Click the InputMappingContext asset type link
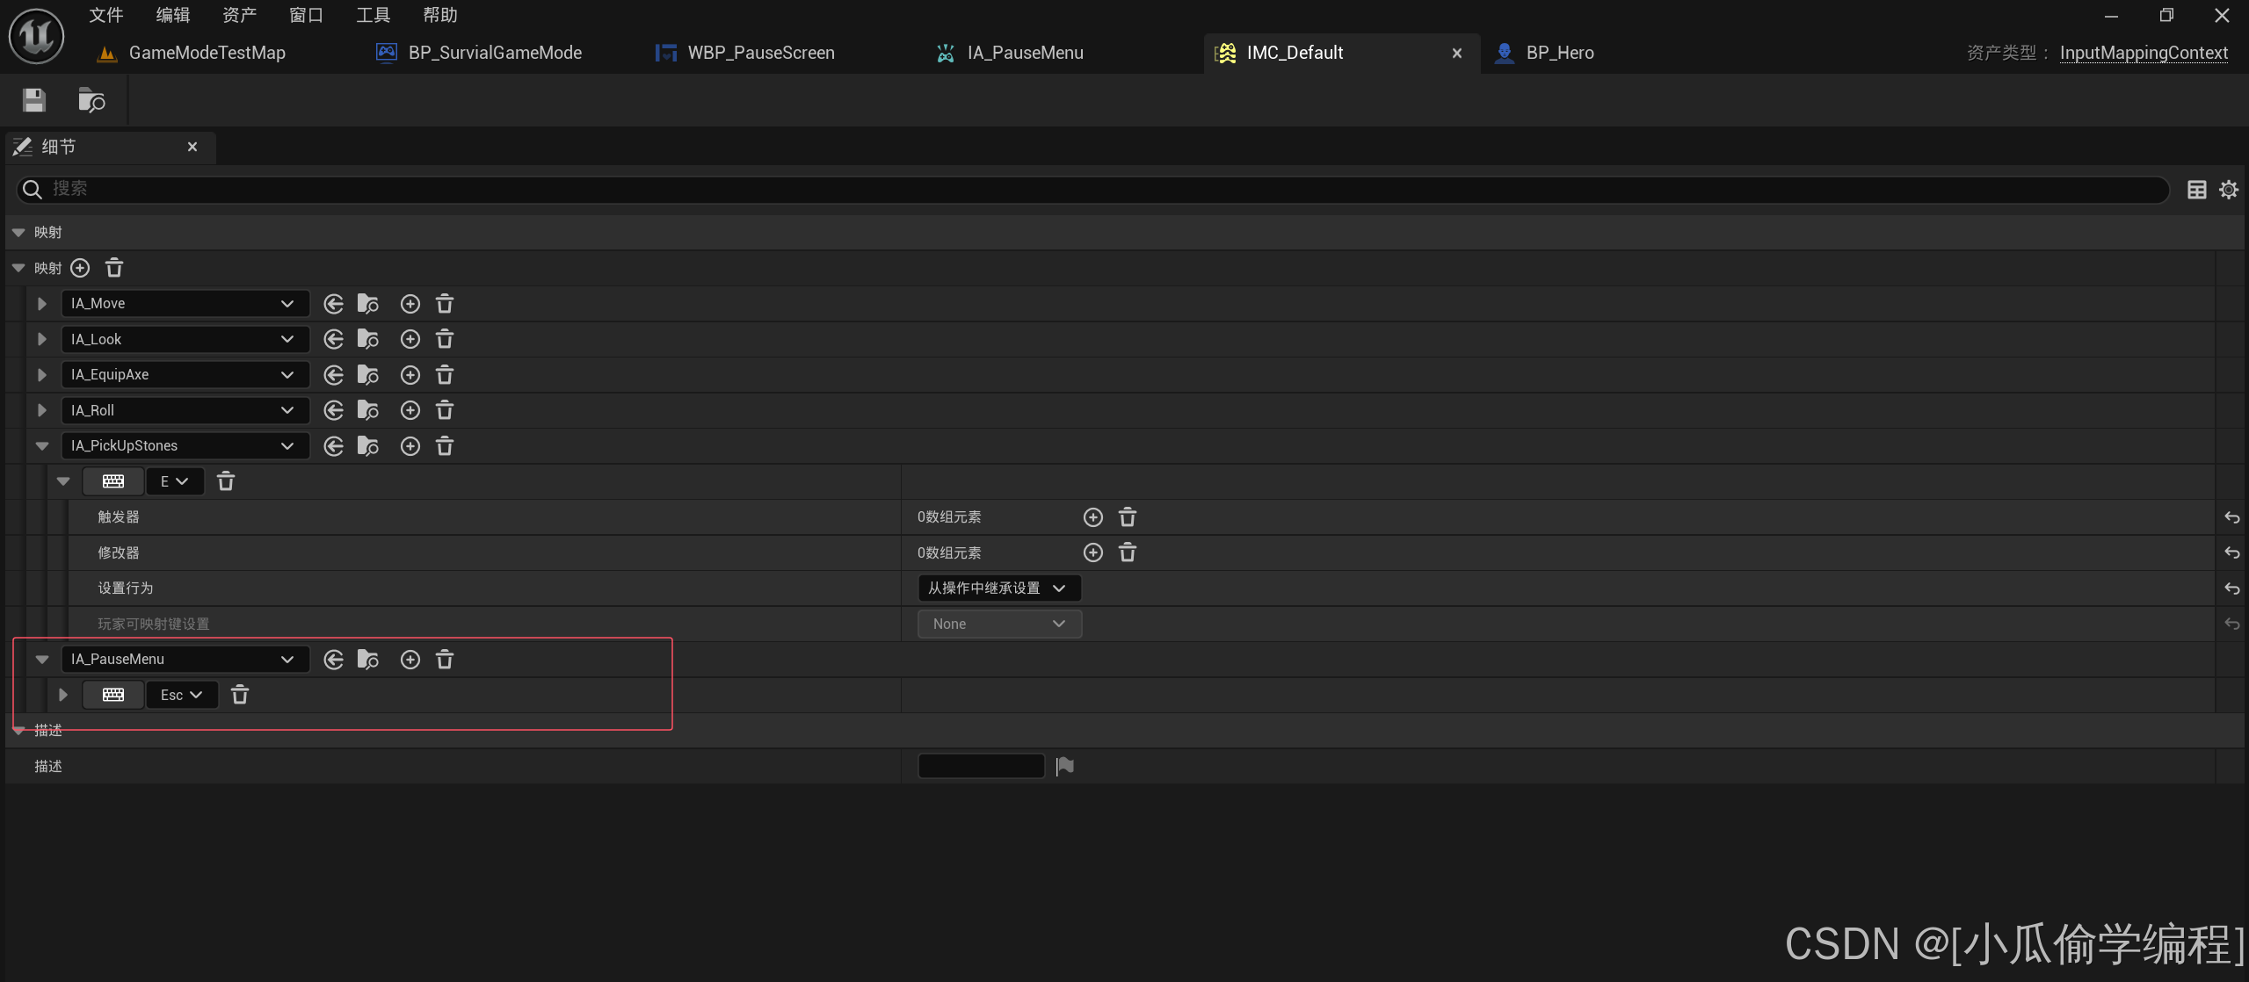This screenshot has height=982, width=2249. (x=2143, y=53)
